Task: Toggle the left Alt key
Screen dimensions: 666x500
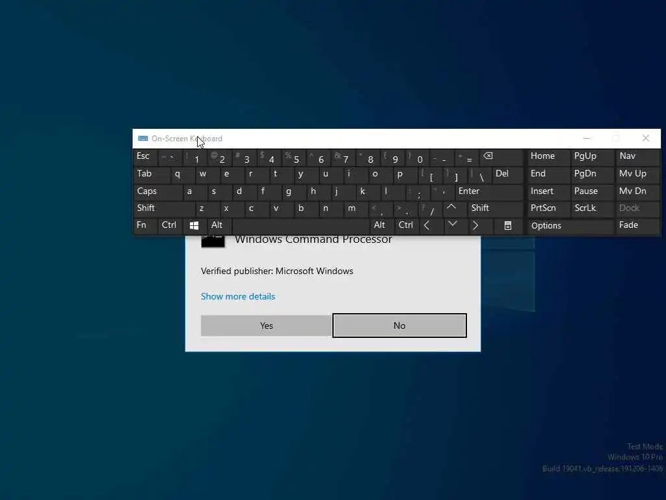Action: tap(219, 226)
